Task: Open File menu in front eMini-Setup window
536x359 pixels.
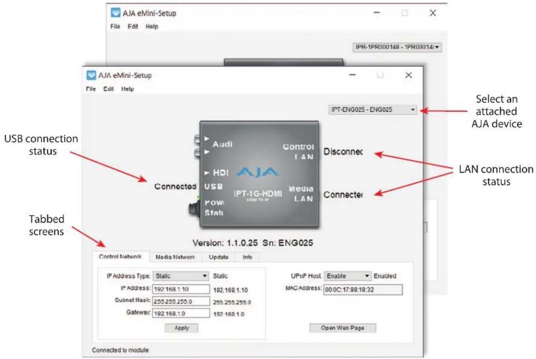Action: pos(90,89)
